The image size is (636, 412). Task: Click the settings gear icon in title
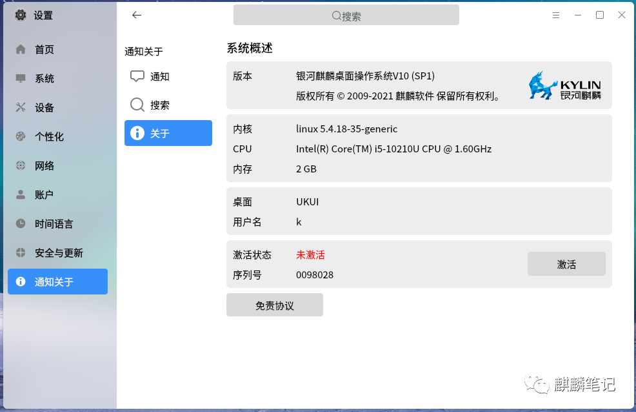(21, 15)
